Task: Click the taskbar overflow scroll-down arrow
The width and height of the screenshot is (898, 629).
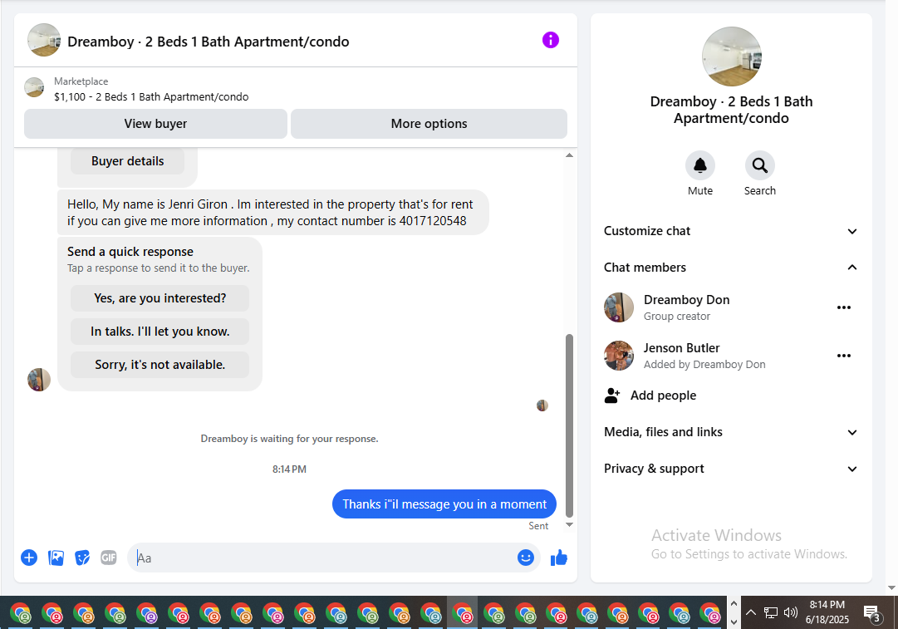Action: coord(734,622)
